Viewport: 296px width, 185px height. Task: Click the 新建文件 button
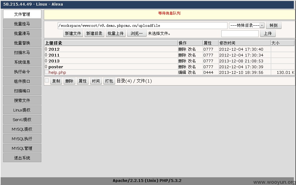point(73,33)
